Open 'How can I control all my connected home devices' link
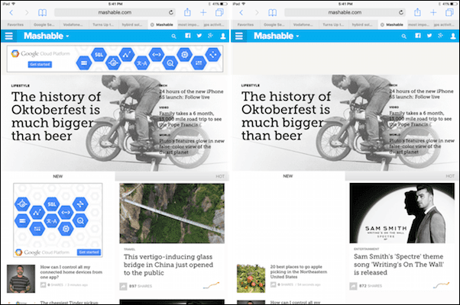This screenshot has width=460, height=305. click(71, 272)
